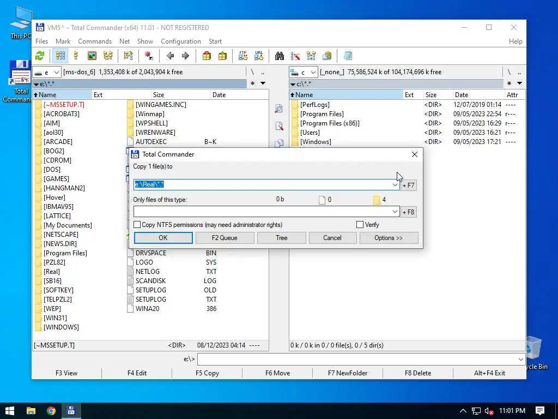The image size is (558, 419).
Task: Open the FTP connect icon
Action: click(x=243, y=56)
